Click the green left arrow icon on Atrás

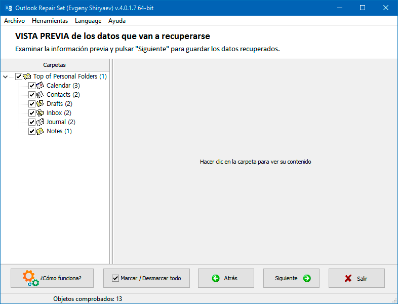click(216, 278)
